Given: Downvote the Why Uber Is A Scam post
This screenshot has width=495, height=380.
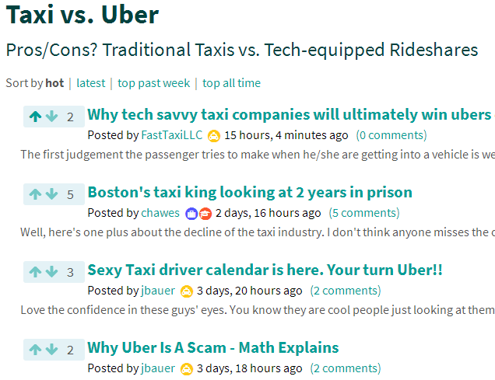Looking at the screenshot, I should tap(51, 350).
